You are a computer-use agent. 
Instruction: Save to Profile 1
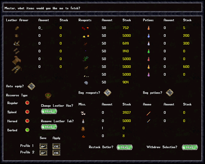coord(43,146)
